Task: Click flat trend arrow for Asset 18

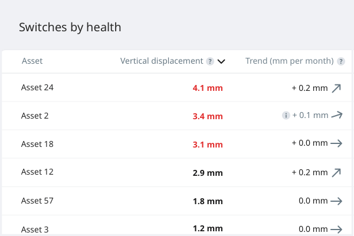Action: click(336, 143)
